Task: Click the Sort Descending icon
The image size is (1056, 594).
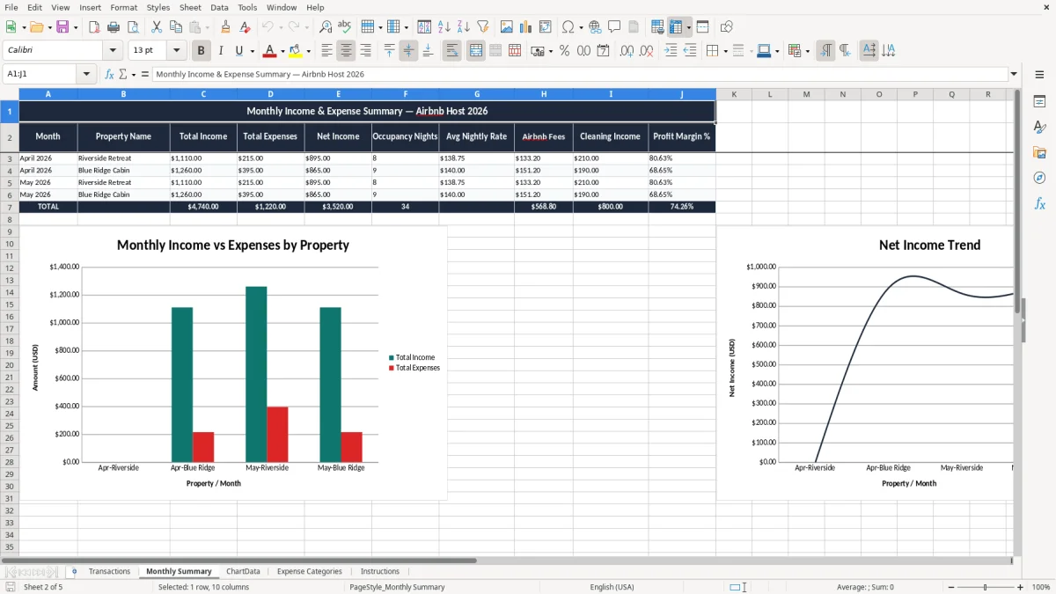Action: tap(464, 27)
